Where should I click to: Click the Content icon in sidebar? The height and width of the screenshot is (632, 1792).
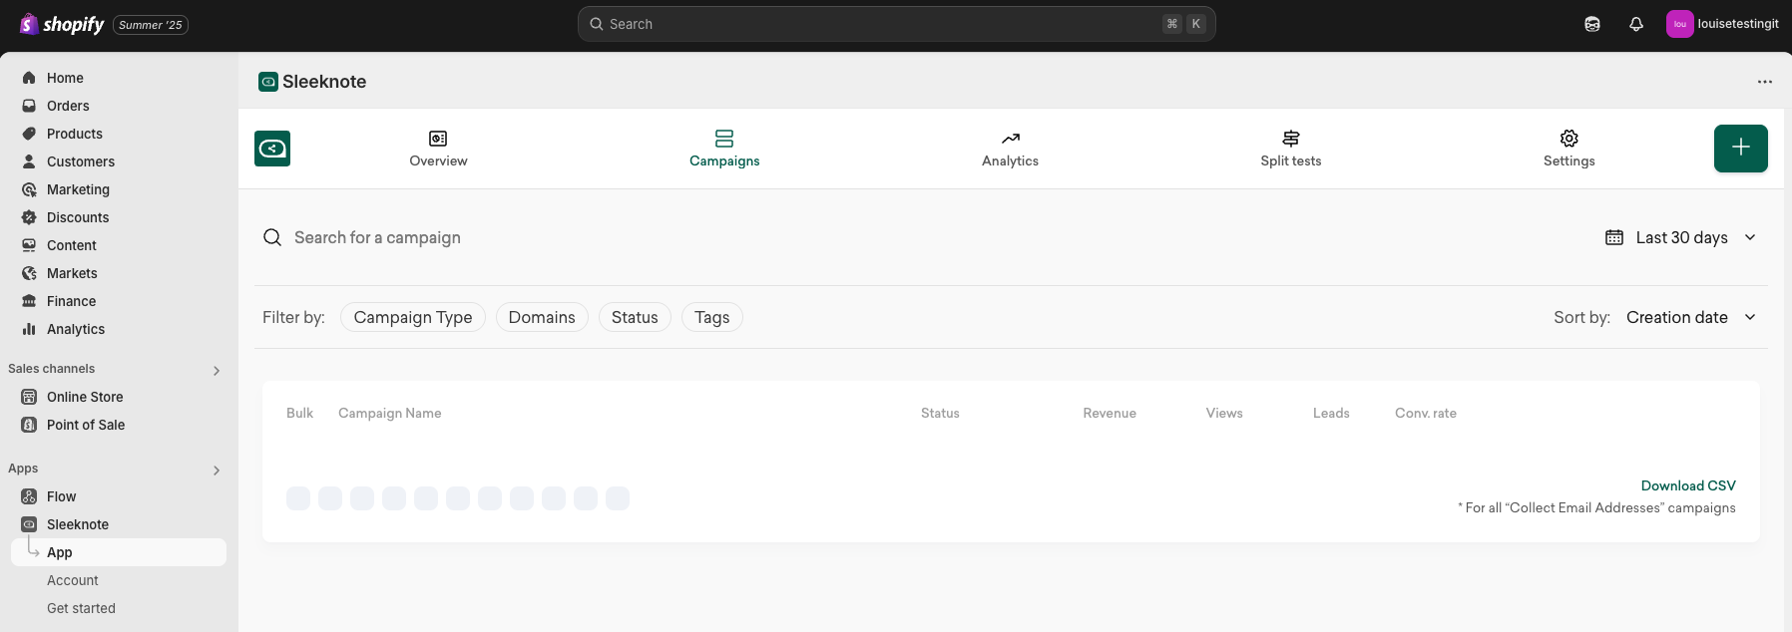point(29,245)
